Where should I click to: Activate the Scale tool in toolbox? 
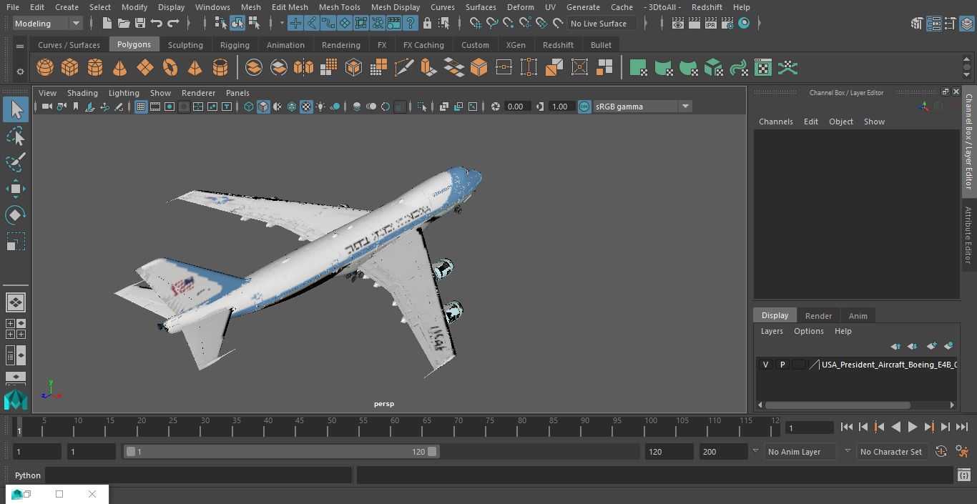[16, 242]
